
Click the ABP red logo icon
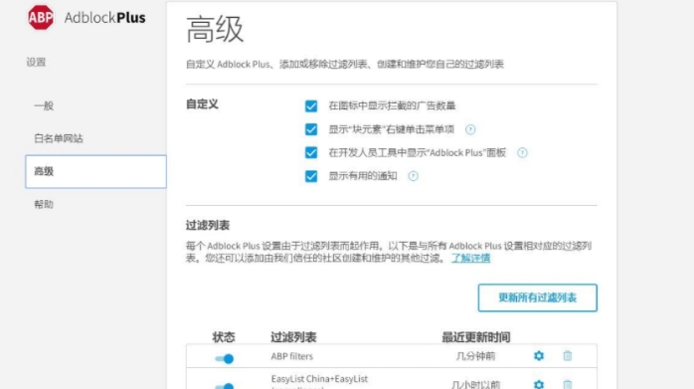41,18
